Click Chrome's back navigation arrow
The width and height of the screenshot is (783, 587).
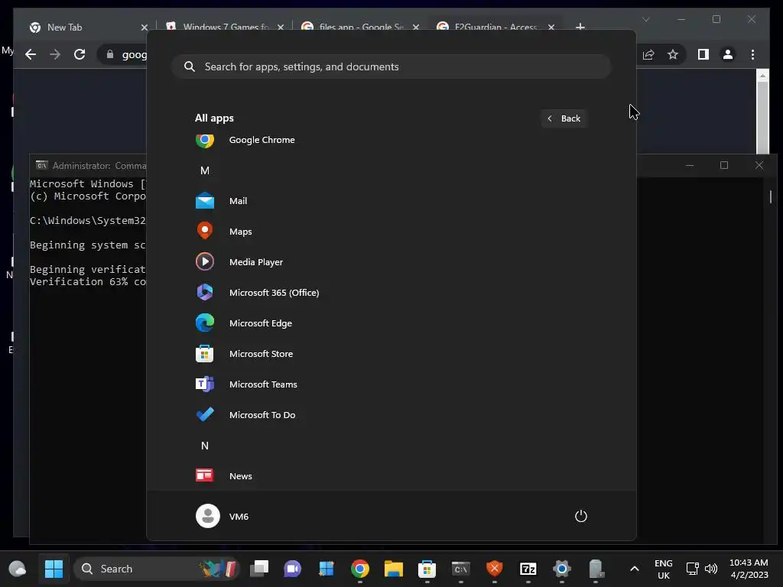pyautogui.click(x=31, y=54)
